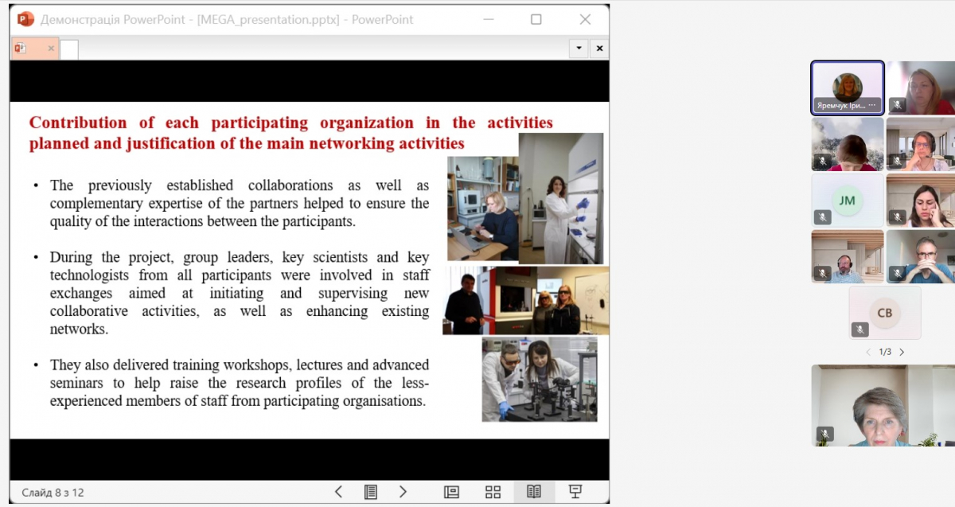Advance to the next slide with the arrow
Image resolution: width=955 pixels, height=507 pixels.
point(403,492)
